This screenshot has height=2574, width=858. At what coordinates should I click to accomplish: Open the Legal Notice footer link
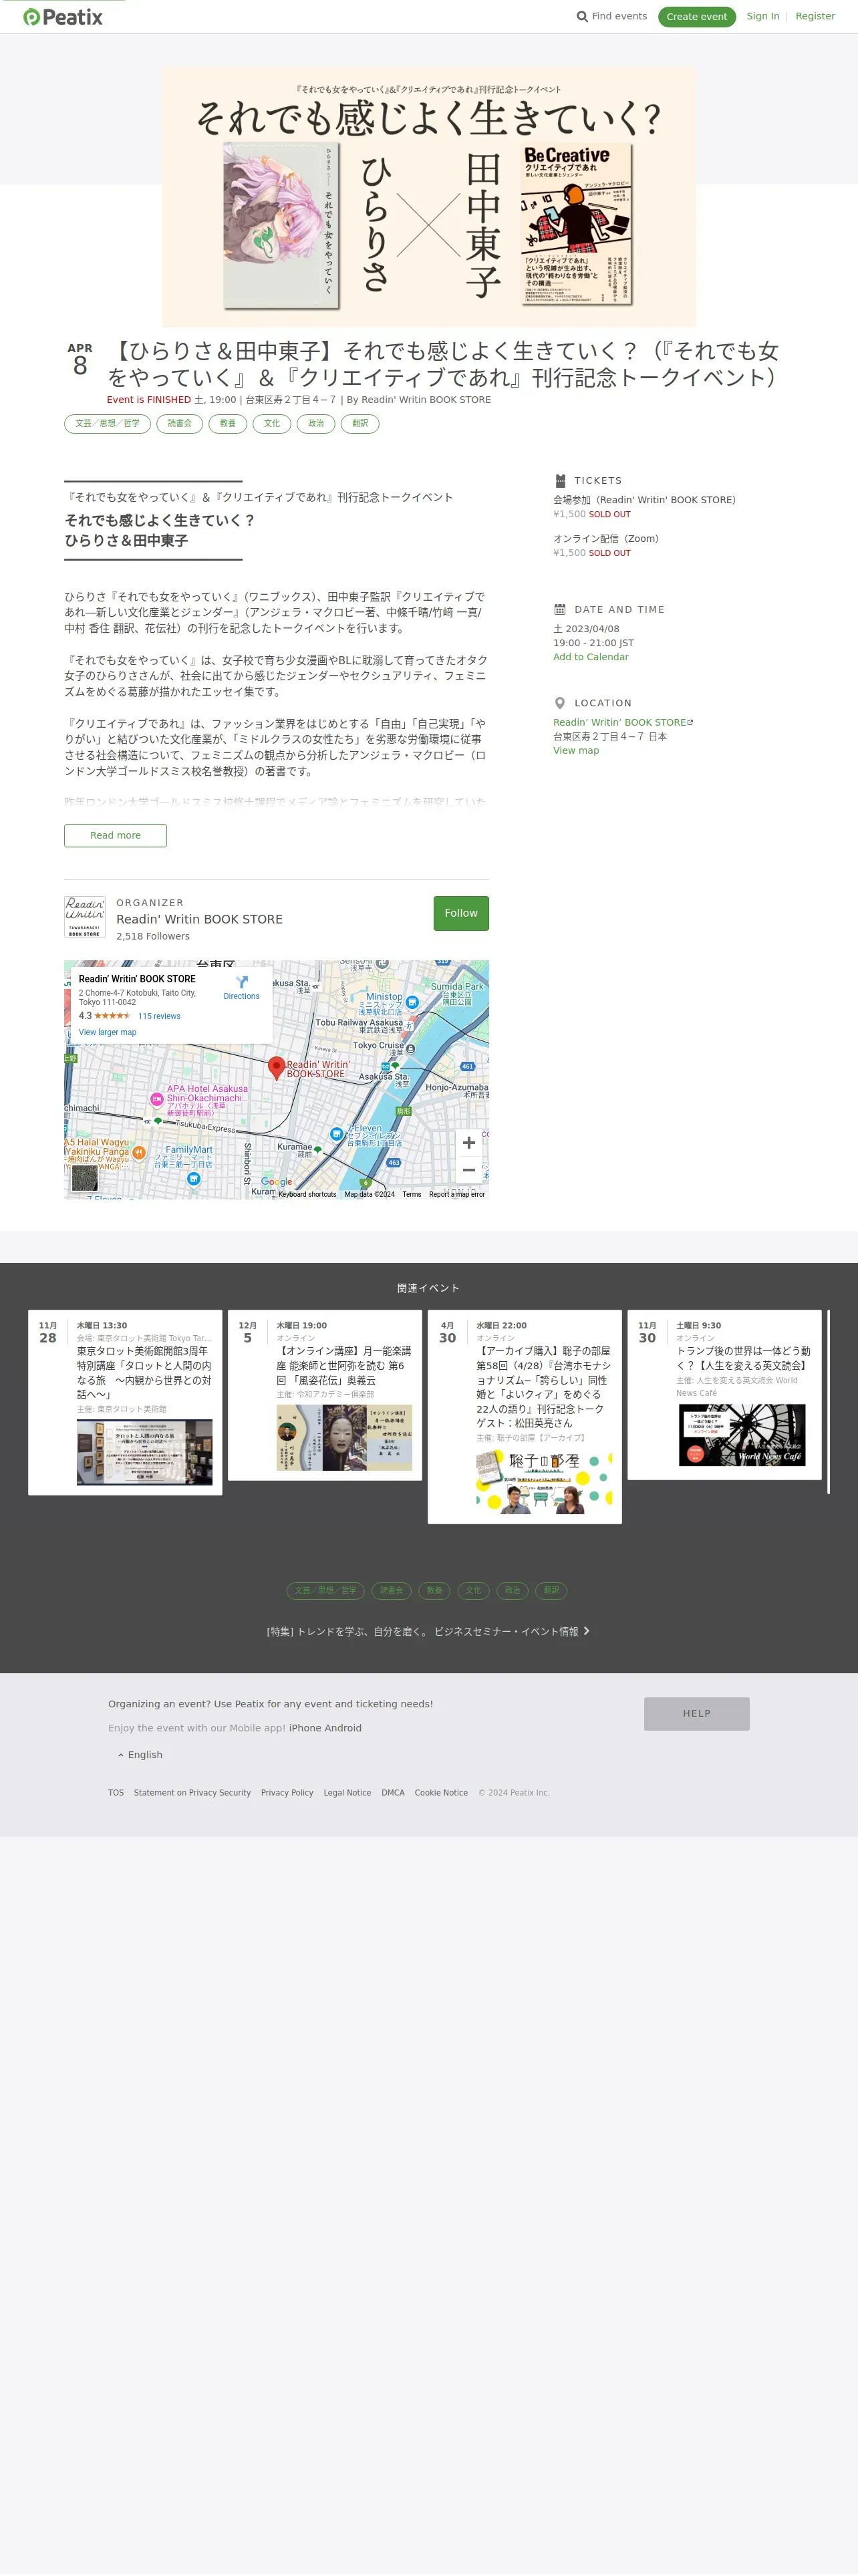(347, 1793)
